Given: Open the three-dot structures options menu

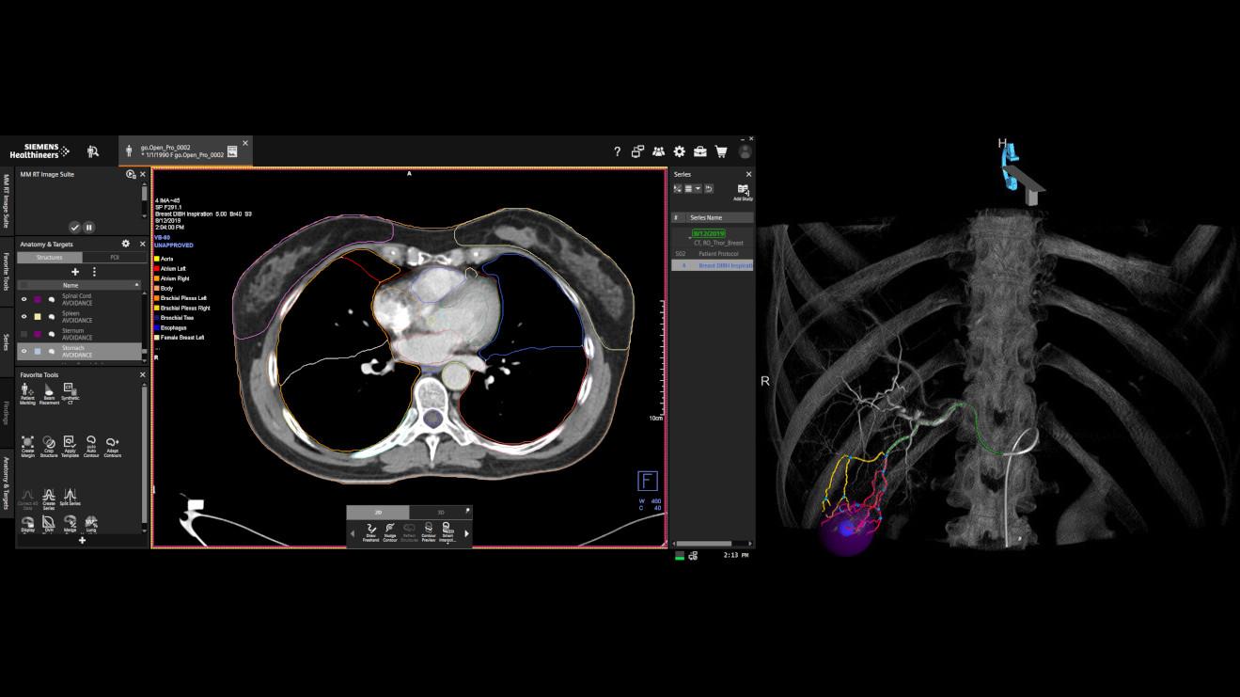Looking at the screenshot, I should [94, 272].
